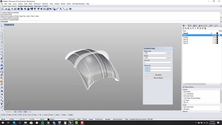Open the Transform menu
This screenshot has height=125, width=222.
(x=45, y=4)
